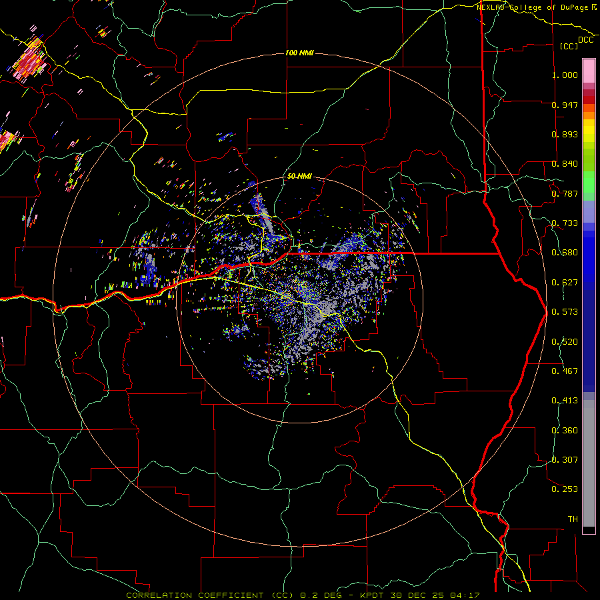
Task: Click the 0.307 scale value
Action: point(565,460)
